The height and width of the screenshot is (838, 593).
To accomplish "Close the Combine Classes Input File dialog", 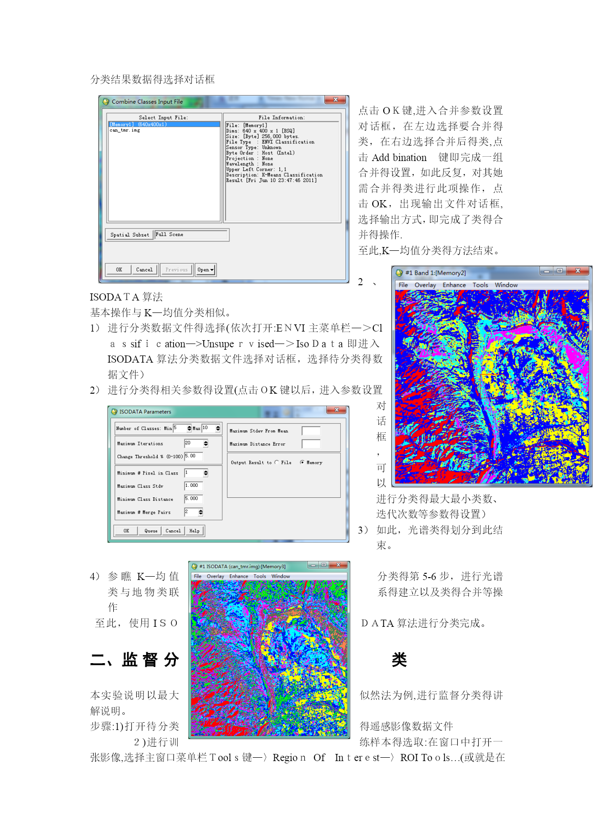I will [335, 100].
